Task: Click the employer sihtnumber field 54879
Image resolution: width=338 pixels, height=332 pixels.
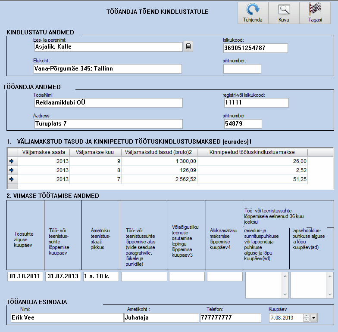Action: (x=243, y=124)
